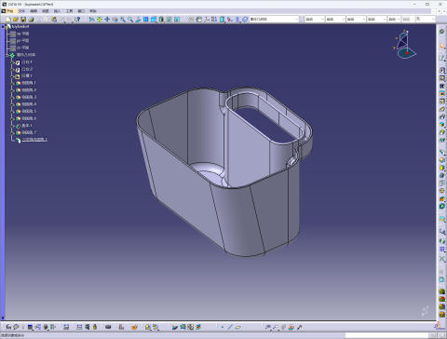
Task: Open the 插入 (Insert) menu
Action: 57,11
